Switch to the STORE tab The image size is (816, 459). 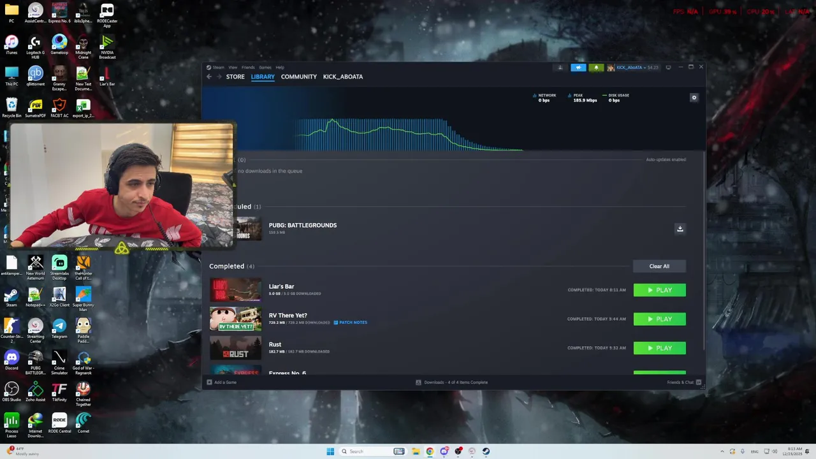coord(235,76)
